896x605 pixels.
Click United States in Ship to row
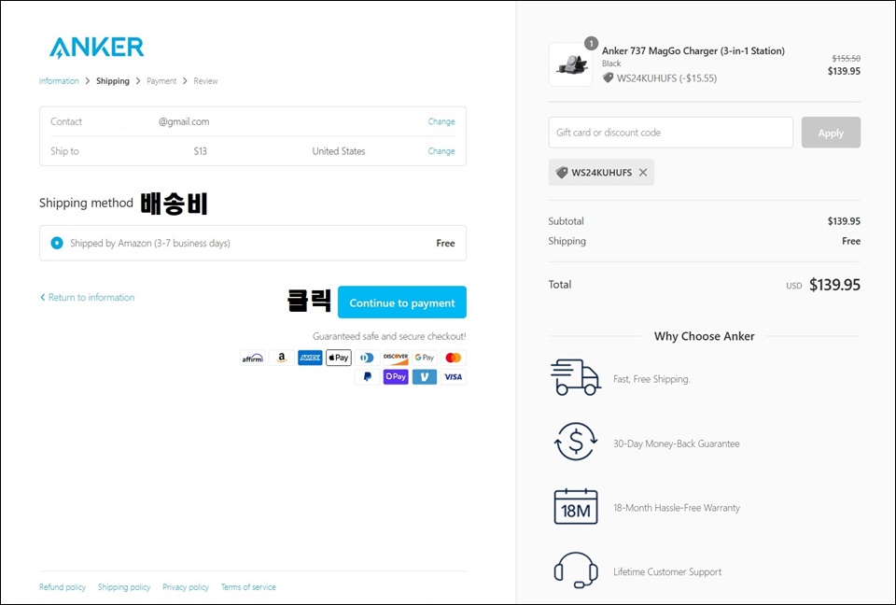(338, 151)
